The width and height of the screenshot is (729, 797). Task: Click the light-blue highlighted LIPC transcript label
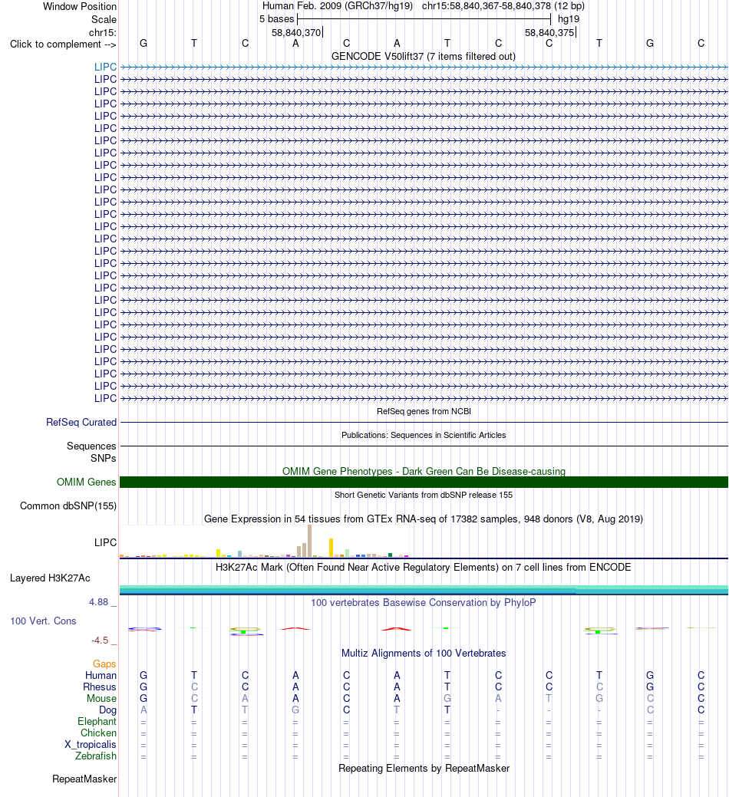click(x=105, y=67)
